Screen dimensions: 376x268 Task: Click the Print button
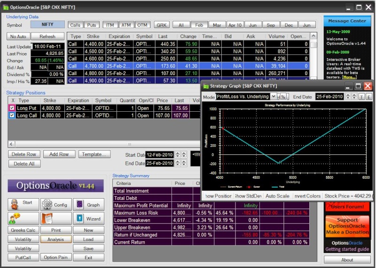pos(56,230)
